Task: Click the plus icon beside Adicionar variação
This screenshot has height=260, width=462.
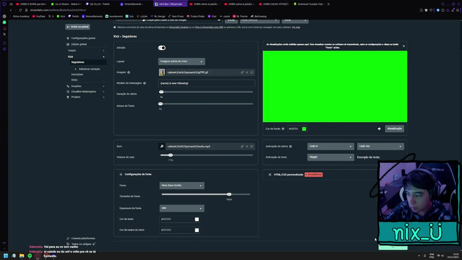Action: coord(75,69)
